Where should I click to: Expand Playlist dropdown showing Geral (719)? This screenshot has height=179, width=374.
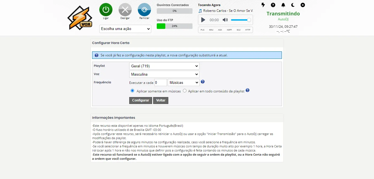pos(164,66)
